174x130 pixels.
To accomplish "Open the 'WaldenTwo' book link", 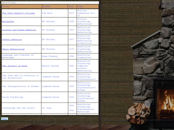I will (x=8, y=22).
